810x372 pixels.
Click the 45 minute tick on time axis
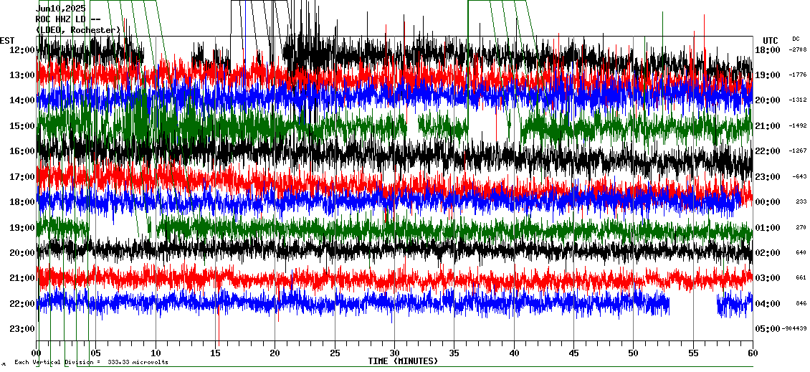tap(573, 353)
